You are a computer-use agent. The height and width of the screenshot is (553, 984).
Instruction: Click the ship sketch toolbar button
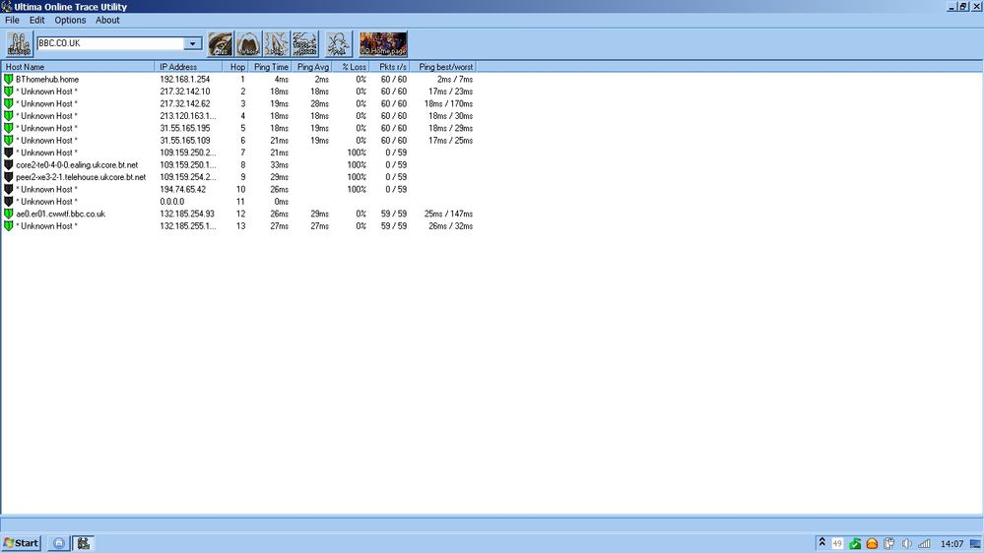coord(305,44)
